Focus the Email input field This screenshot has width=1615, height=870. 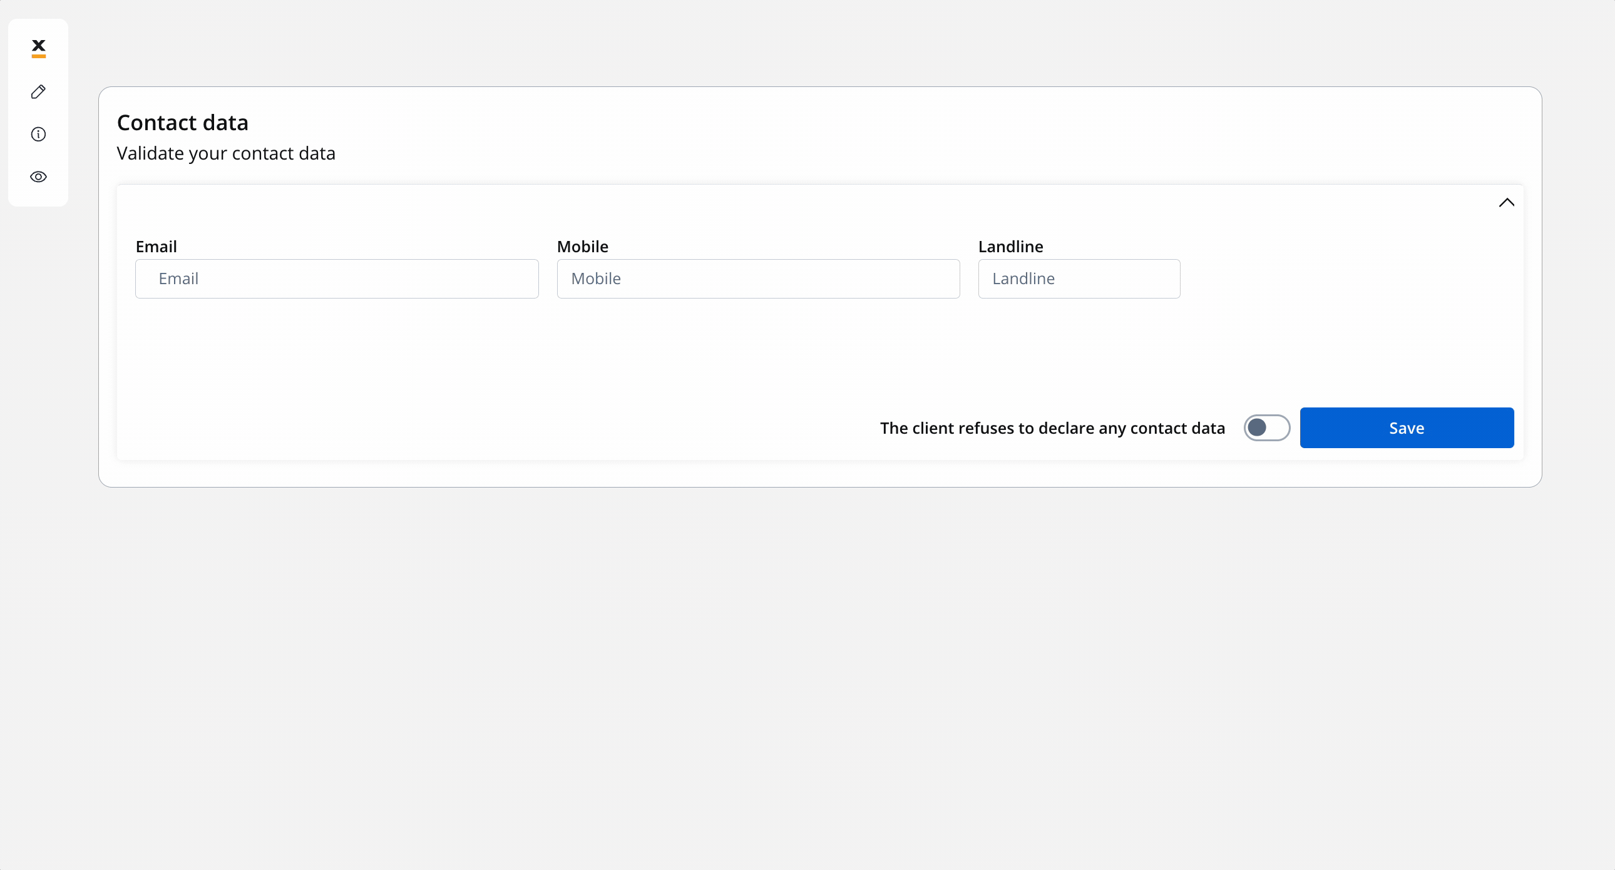coord(337,279)
